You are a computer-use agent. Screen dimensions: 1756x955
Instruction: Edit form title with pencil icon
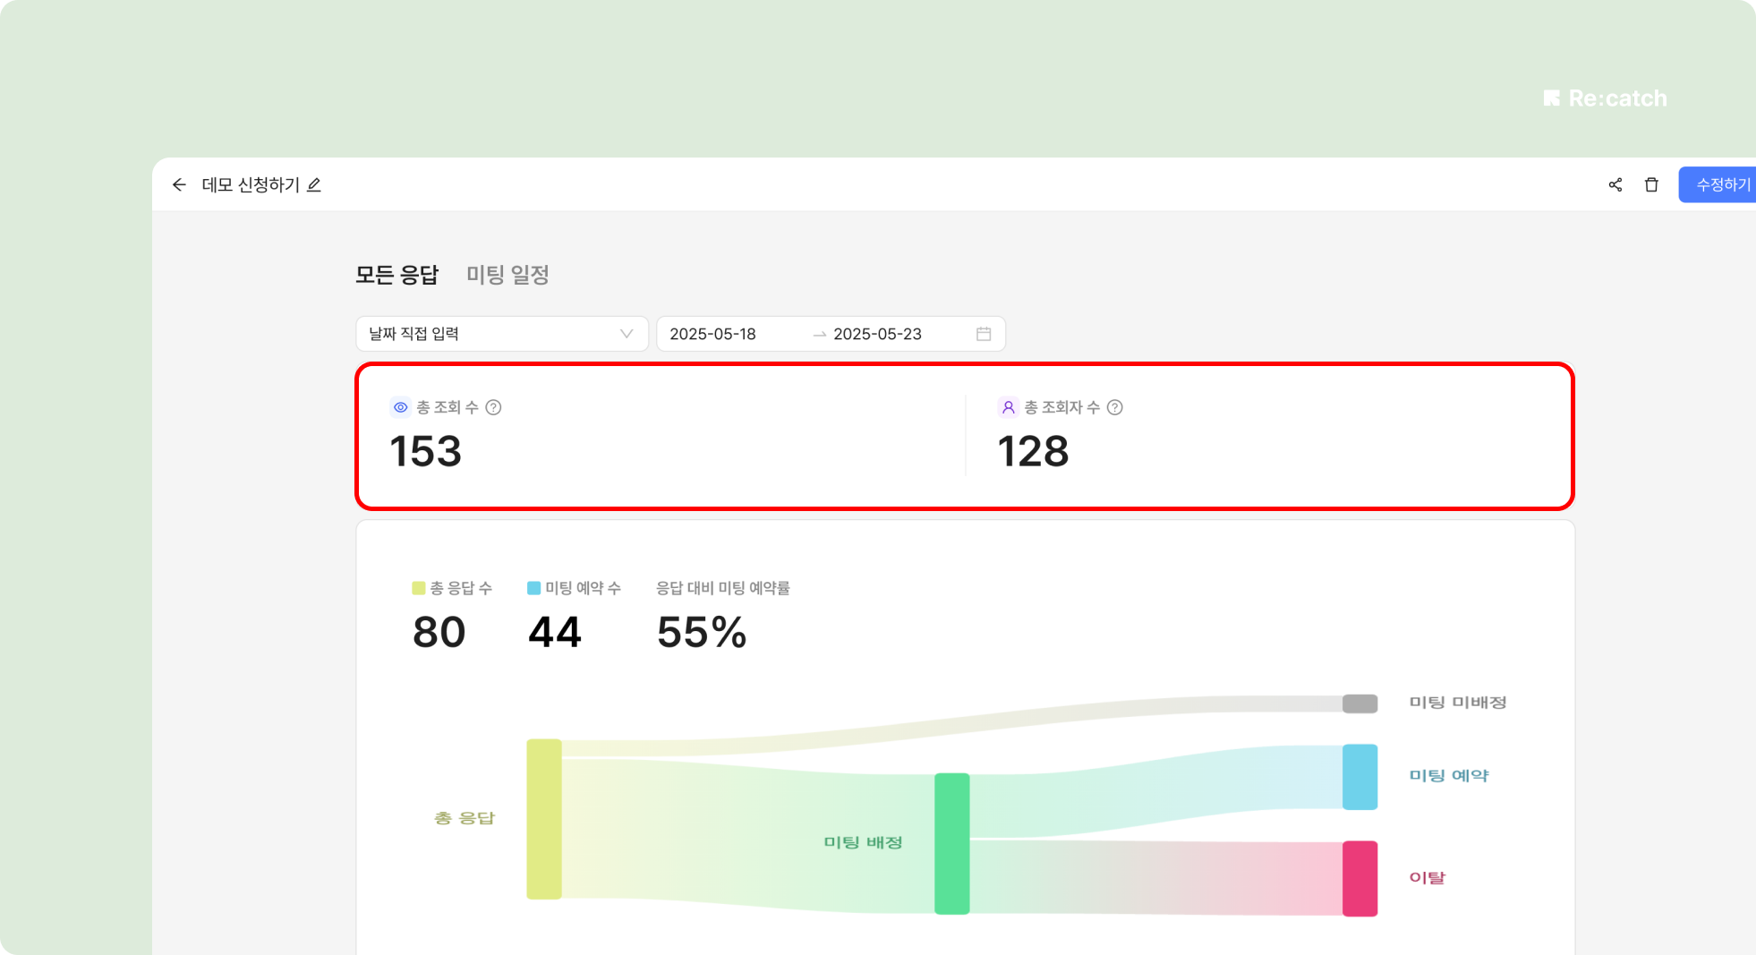pyautogui.click(x=314, y=185)
